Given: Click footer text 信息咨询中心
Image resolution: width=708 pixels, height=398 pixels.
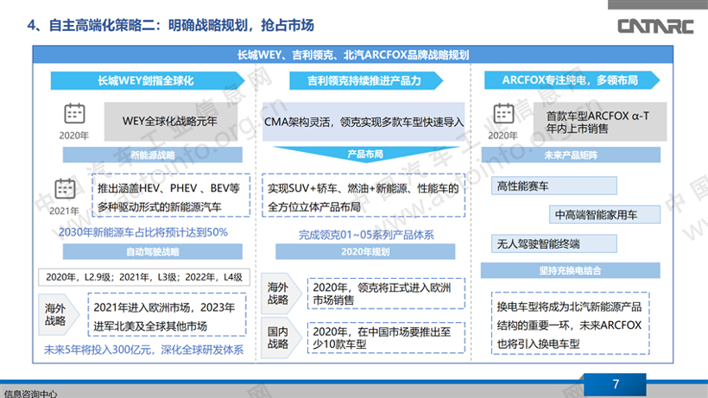Looking at the screenshot, I should point(30,394).
